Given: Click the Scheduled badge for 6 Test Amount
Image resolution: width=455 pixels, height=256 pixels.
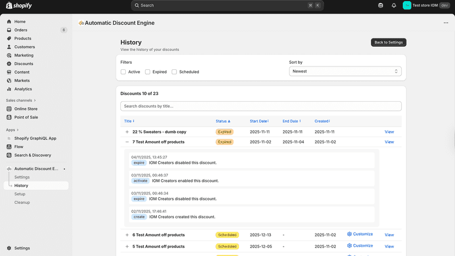Looking at the screenshot, I should (x=227, y=235).
